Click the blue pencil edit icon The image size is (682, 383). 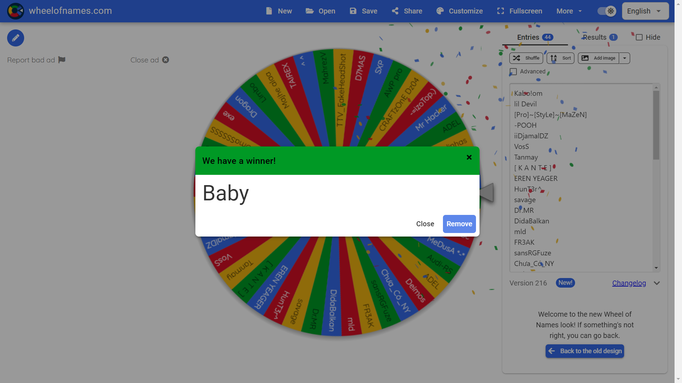click(x=16, y=38)
